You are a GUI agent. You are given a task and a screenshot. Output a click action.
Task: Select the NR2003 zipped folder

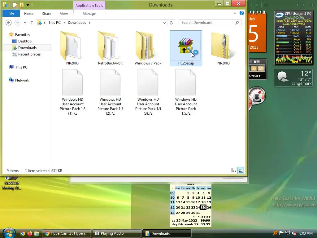point(224,48)
